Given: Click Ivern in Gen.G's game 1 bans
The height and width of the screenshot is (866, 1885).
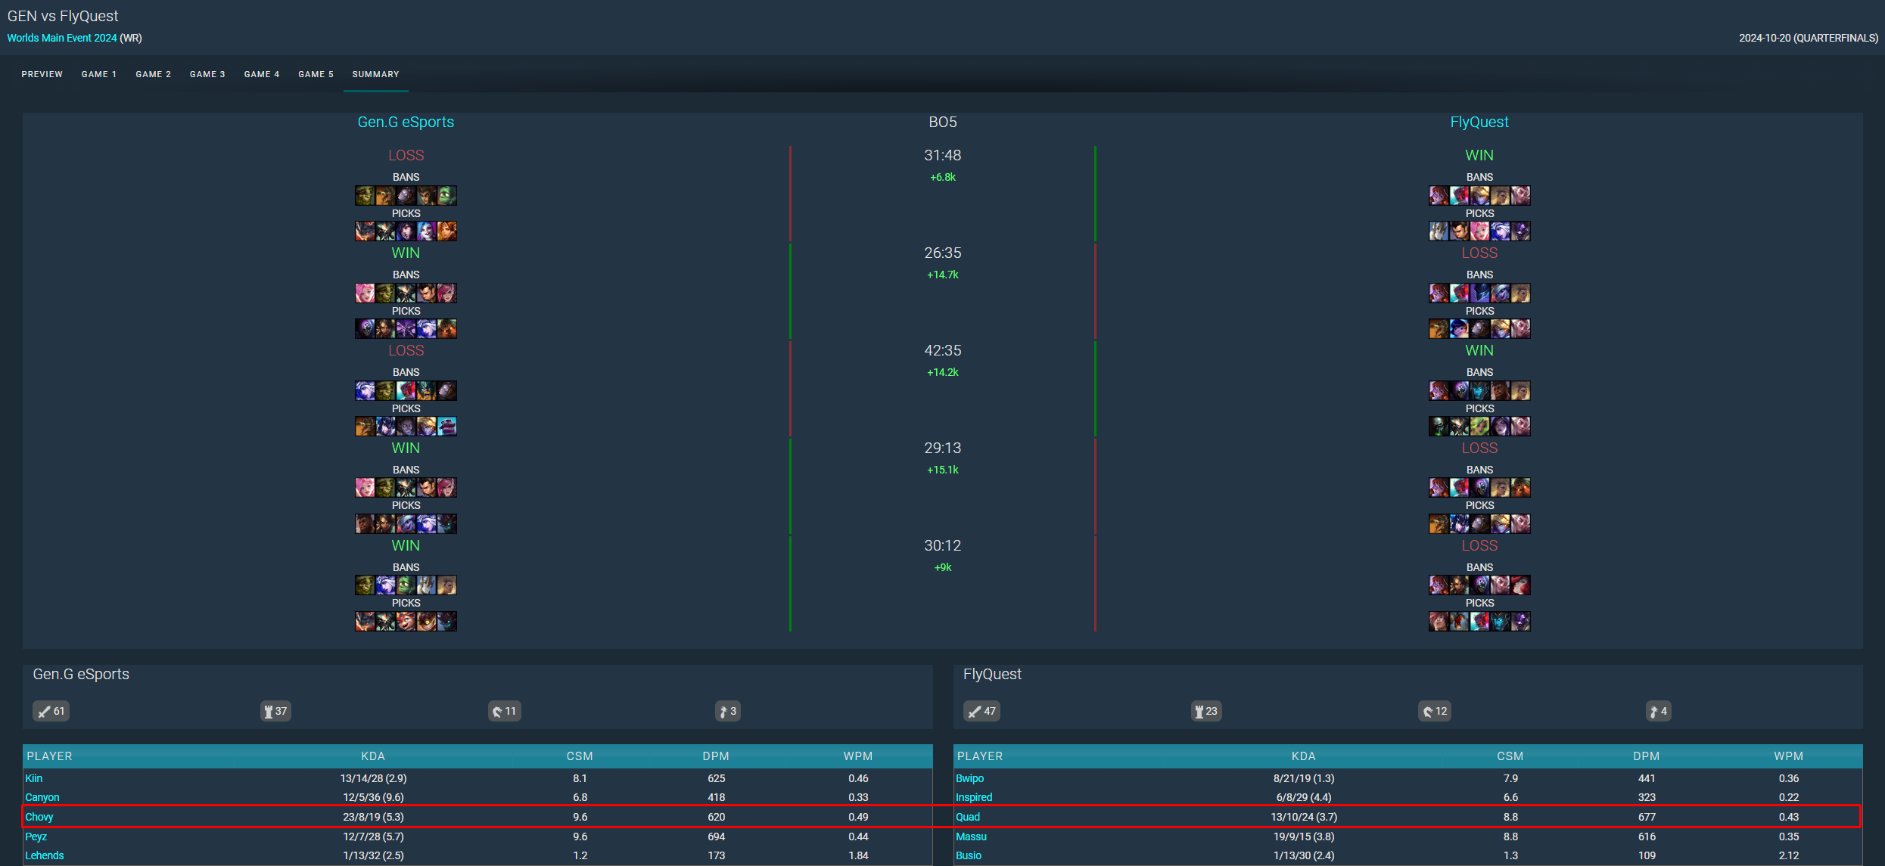Looking at the screenshot, I should pos(365,195).
